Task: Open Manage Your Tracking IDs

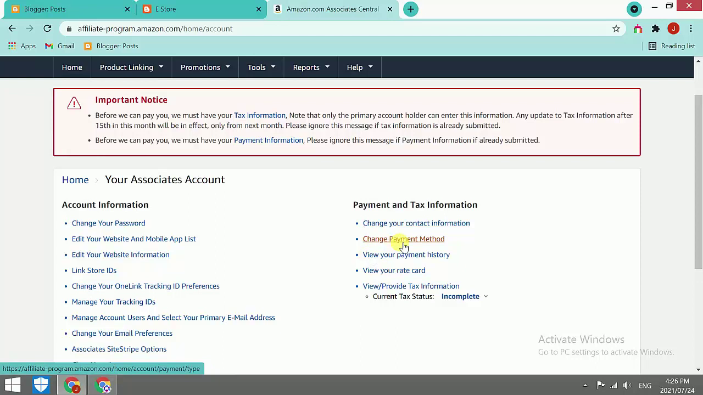Action: click(x=114, y=302)
